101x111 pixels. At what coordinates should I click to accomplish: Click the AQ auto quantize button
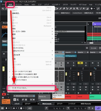click(x=30, y=108)
